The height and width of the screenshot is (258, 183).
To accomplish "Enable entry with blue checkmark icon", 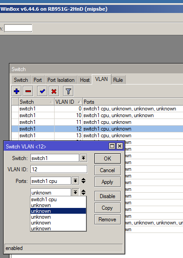I will point(43,91).
